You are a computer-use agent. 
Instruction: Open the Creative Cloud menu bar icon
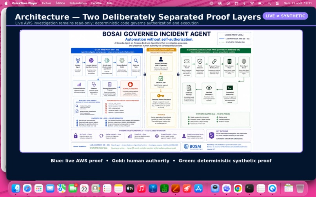(x=220, y=3)
